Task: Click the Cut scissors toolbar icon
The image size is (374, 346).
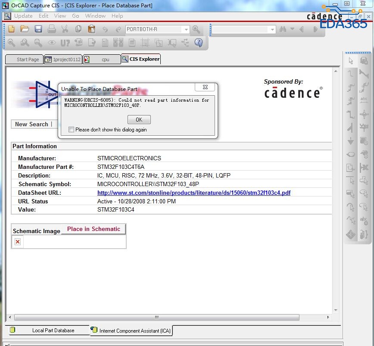Action: [65, 29]
